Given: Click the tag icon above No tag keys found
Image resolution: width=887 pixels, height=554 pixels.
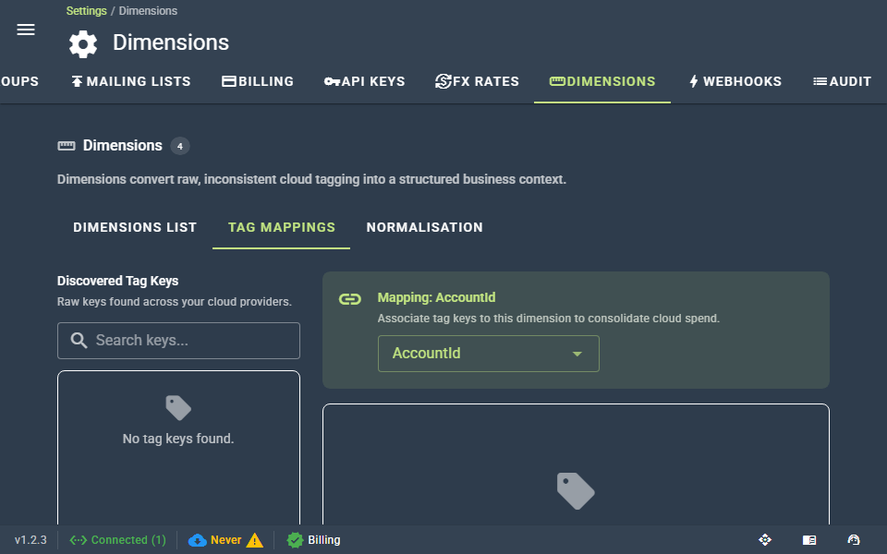Looking at the screenshot, I should click(178, 407).
